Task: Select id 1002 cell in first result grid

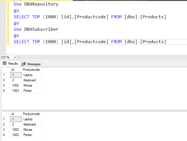Action: click(x=15, y=85)
